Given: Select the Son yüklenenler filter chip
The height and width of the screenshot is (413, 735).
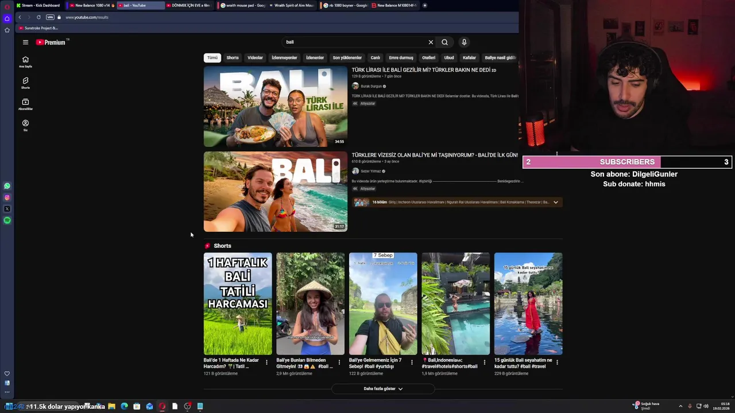Looking at the screenshot, I should click(x=347, y=57).
